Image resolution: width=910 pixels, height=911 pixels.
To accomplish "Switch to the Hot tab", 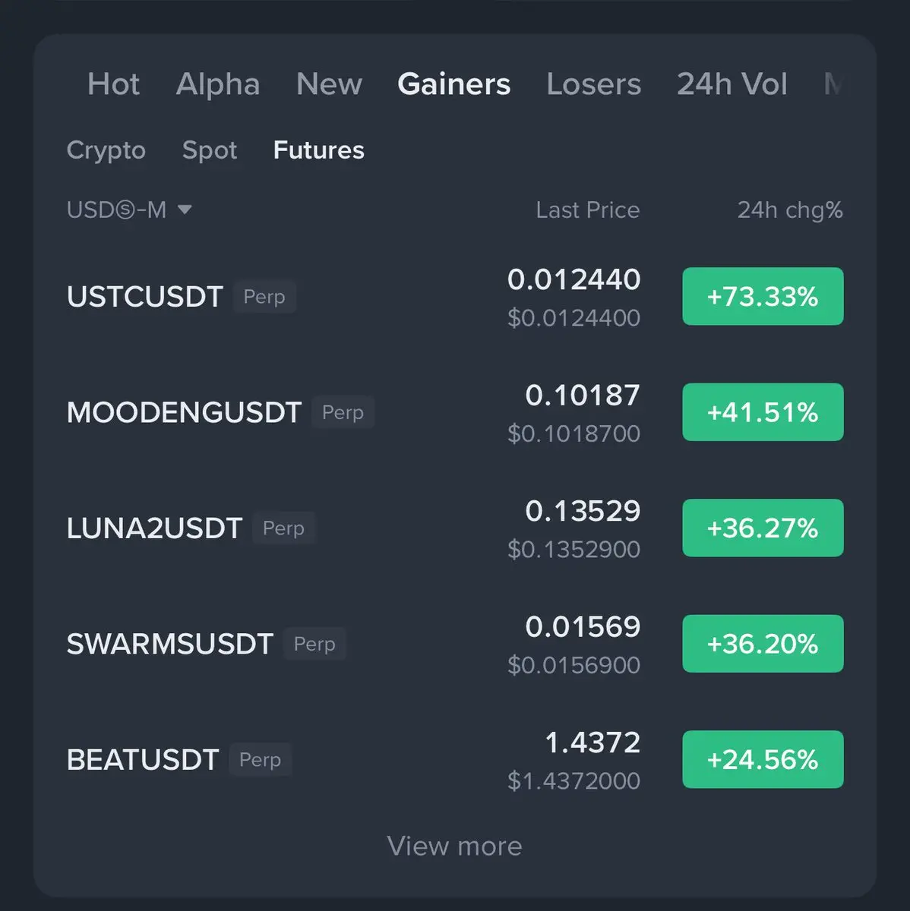I will click(x=113, y=84).
